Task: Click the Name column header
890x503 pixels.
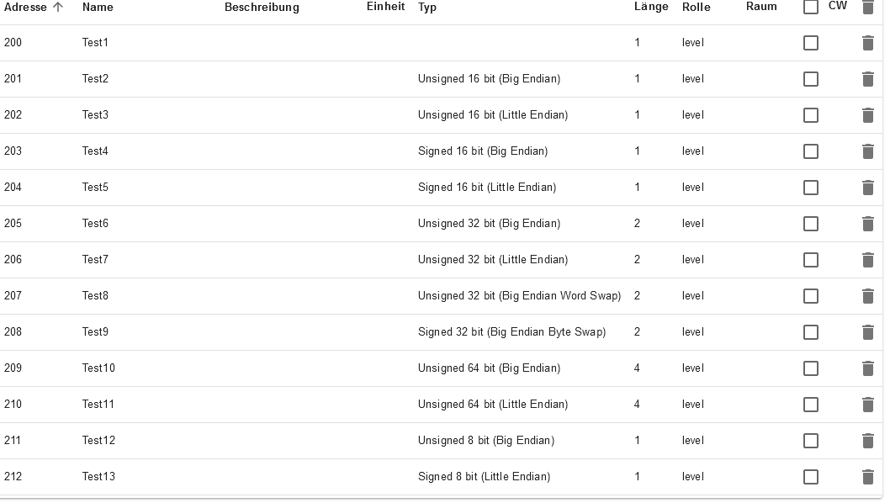Action: [98, 7]
